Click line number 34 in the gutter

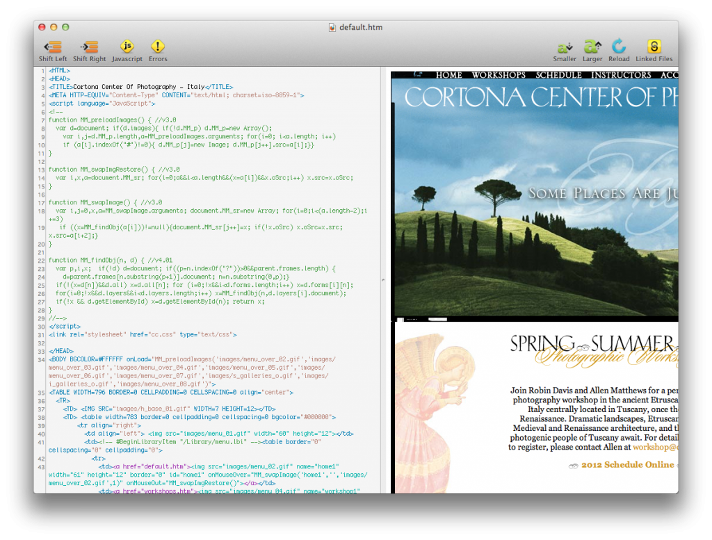[x=41, y=359]
